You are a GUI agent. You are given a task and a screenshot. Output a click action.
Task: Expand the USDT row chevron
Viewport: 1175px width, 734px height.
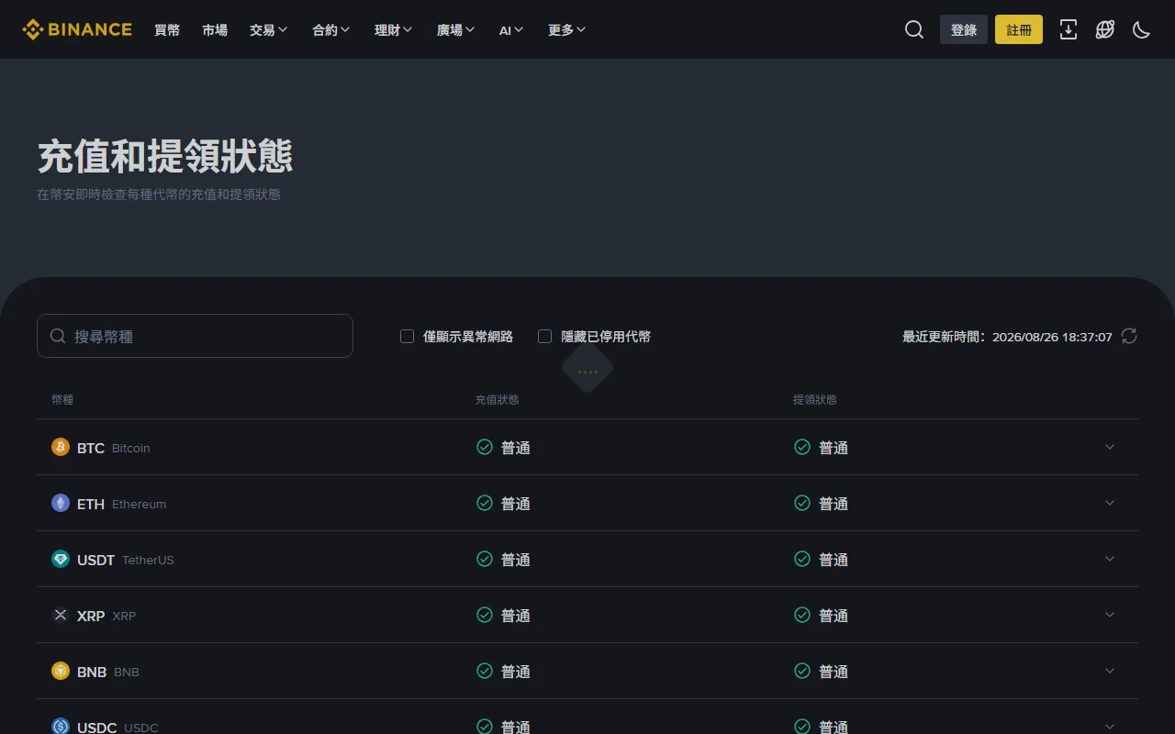(1110, 559)
